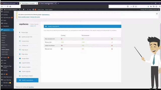Screen dimensions: 161x90
Task: Dismiss the notice with its corner icon
Action: (157, 14)
